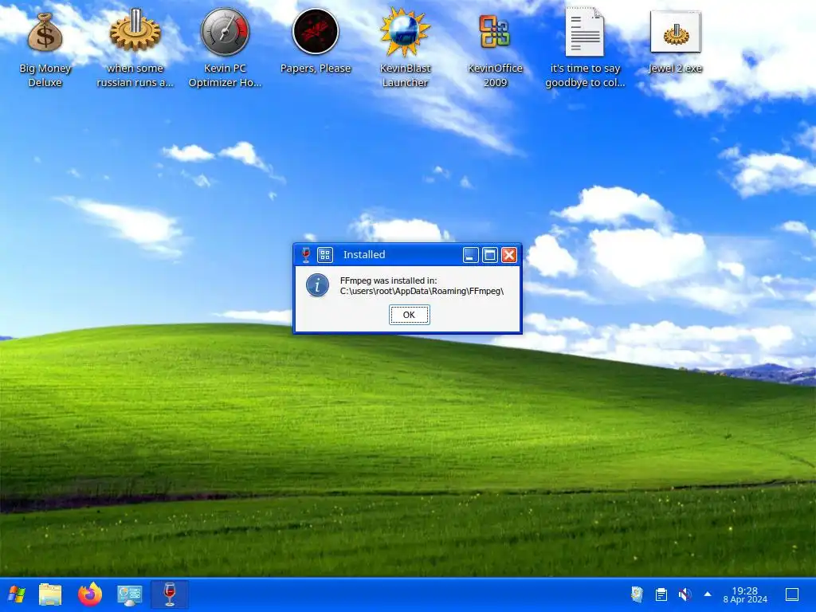Open the clipboard tray icon
The width and height of the screenshot is (816, 612).
point(661,594)
